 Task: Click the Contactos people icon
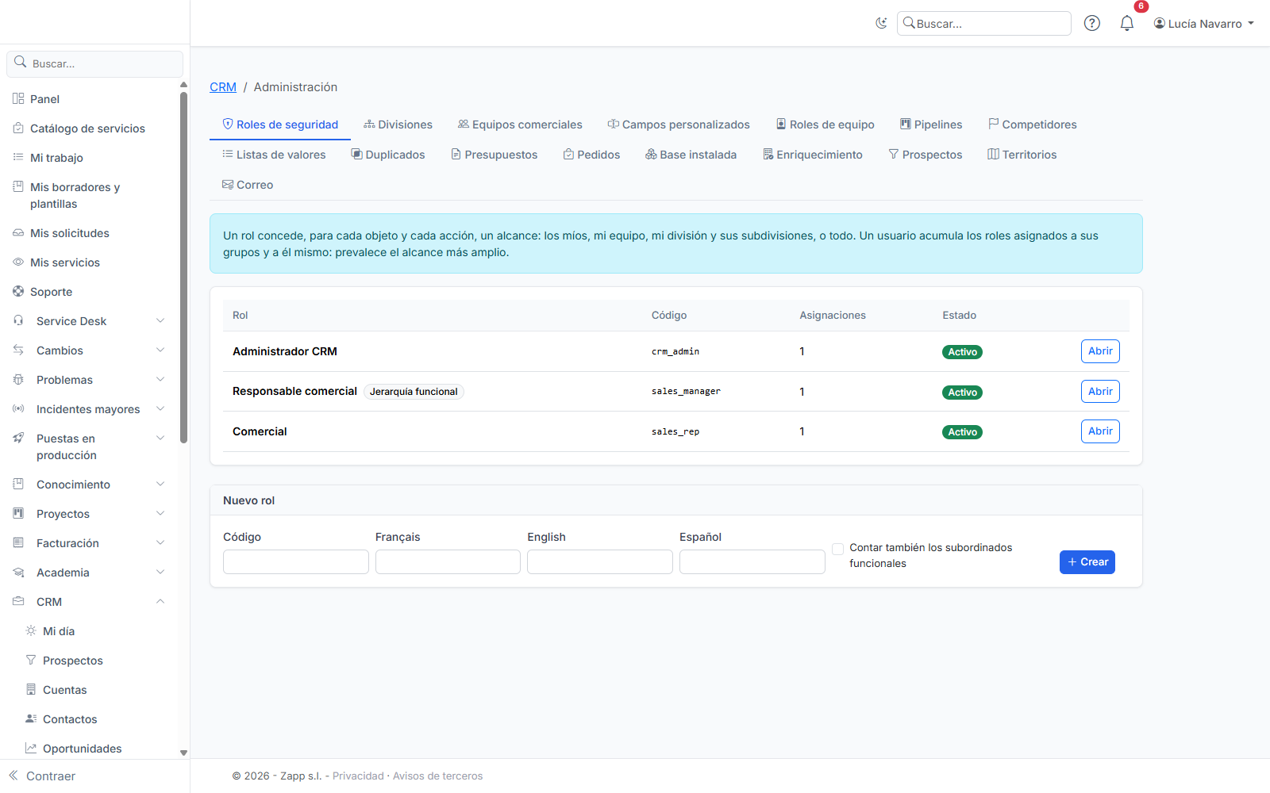[31, 718]
